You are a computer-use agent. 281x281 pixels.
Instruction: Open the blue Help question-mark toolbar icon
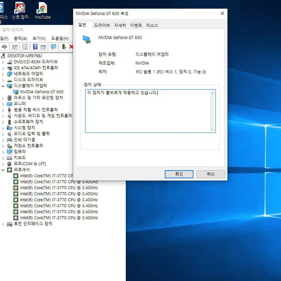pos(35,47)
